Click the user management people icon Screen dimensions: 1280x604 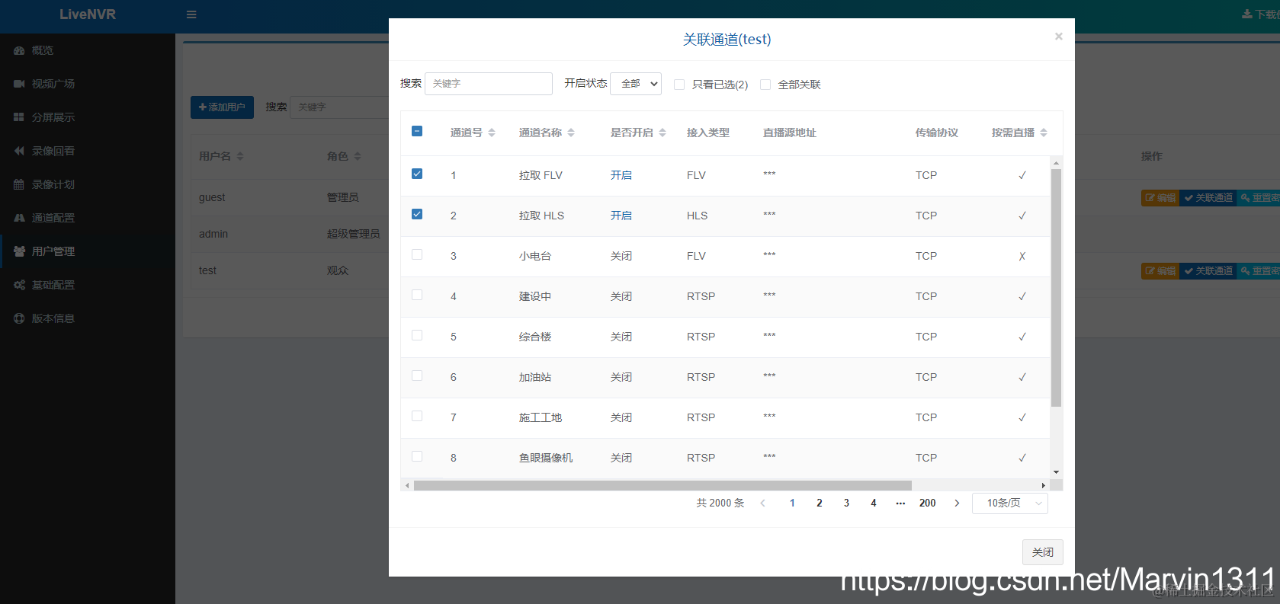tap(19, 251)
